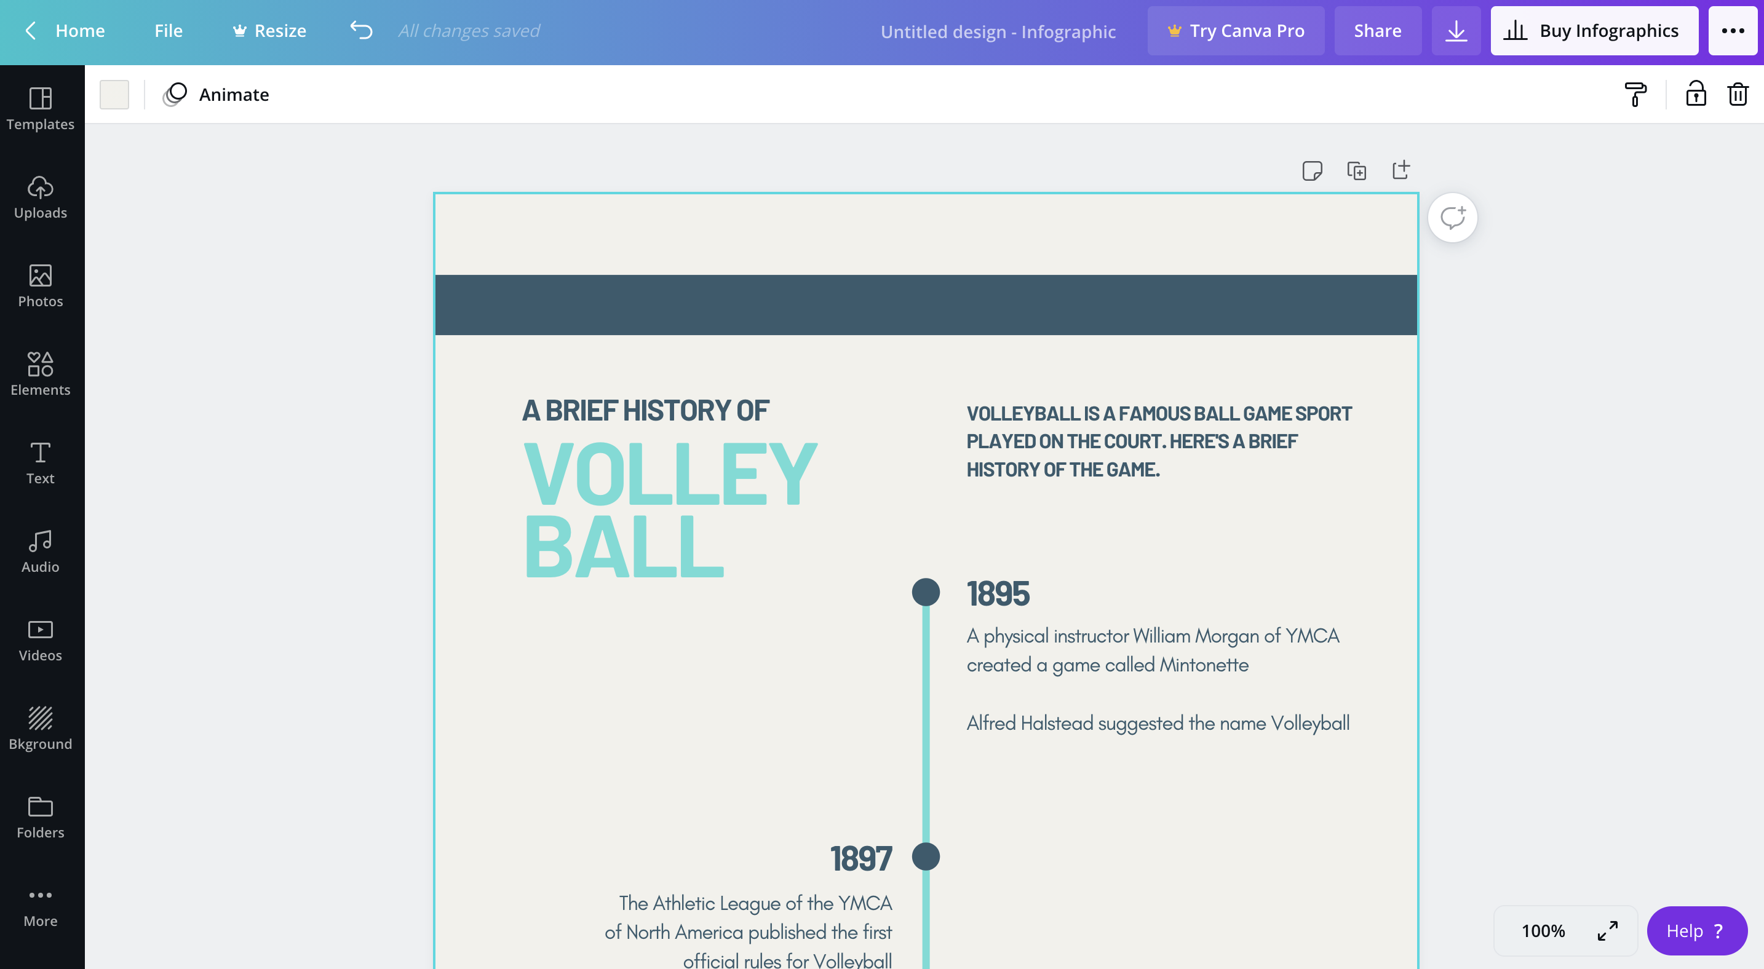The width and height of the screenshot is (1764, 969).
Task: Click the Resize menu item
Action: pyautogui.click(x=279, y=30)
